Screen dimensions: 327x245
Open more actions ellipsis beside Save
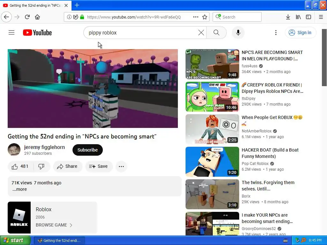click(x=121, y=166)
